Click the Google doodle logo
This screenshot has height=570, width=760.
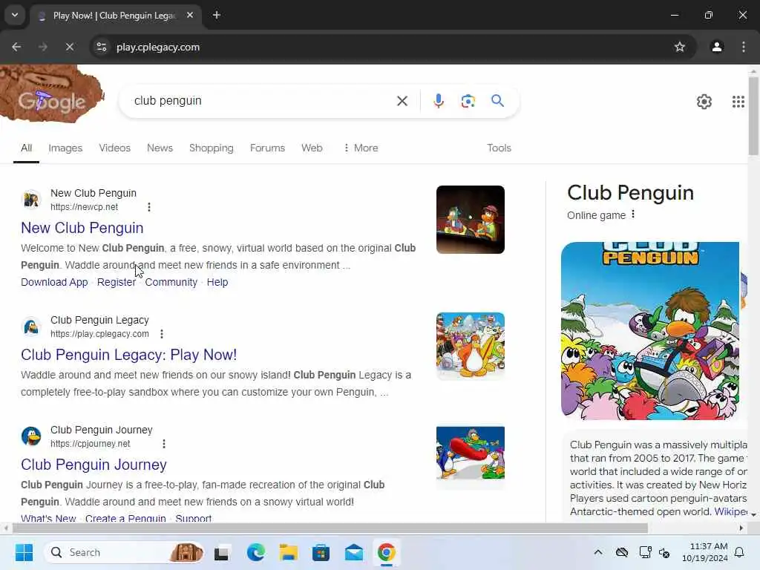(x=52, y=94)
